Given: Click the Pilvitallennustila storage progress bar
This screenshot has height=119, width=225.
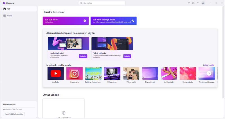Looking at the screenshot, I should click(x=19, y=107).
